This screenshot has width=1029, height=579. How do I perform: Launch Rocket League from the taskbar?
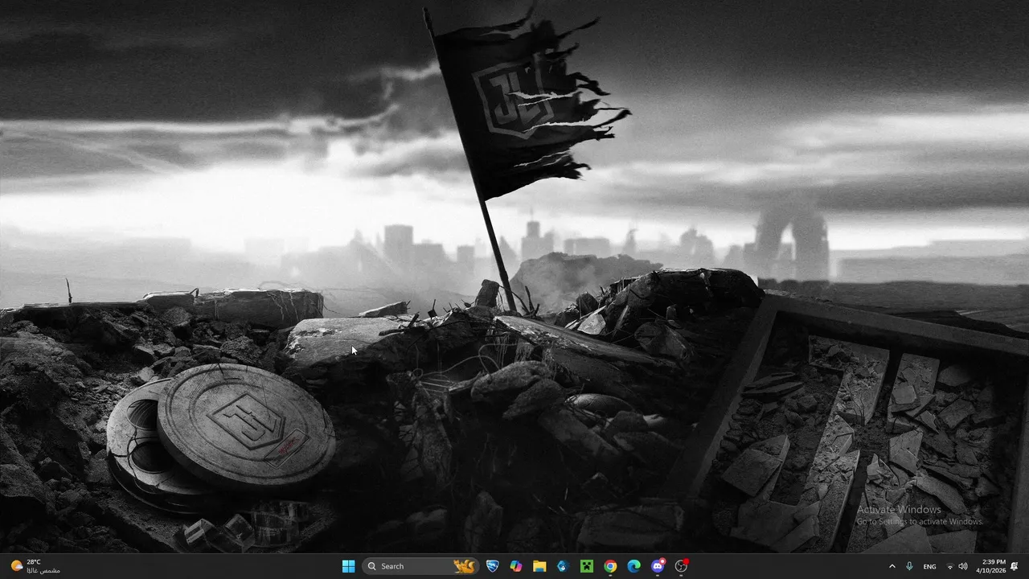click(x=493, y=566)
